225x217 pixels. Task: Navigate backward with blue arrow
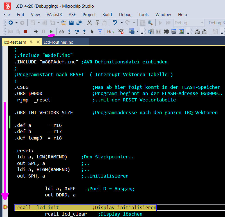point(11,23)
